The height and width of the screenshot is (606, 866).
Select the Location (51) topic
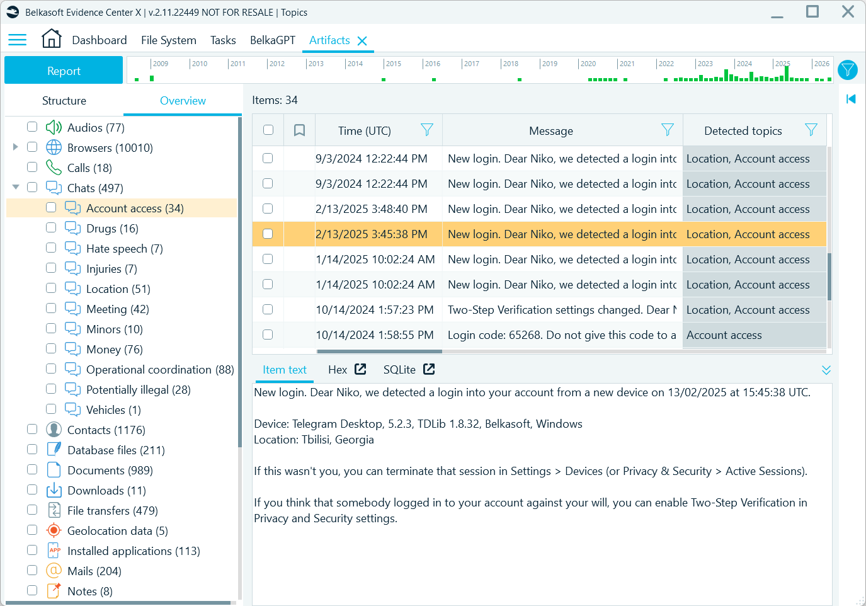pyautogui.click(x=118, y=289)
